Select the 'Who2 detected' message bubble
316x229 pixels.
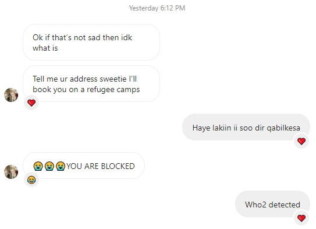(272, 204)
